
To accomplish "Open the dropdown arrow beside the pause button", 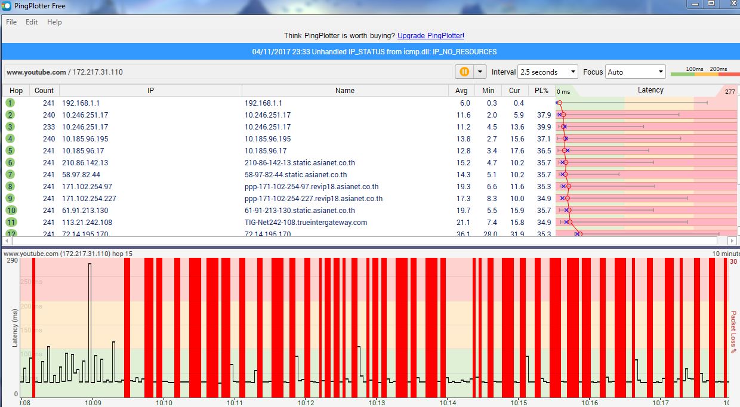I will tap(480, 72).
